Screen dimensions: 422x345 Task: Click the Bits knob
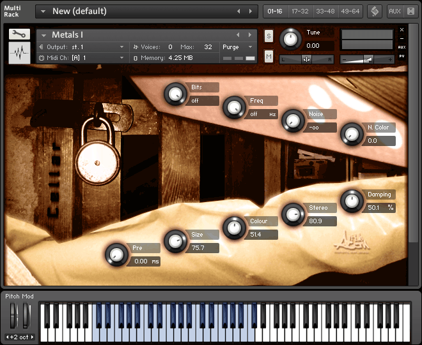coord(175,94)
